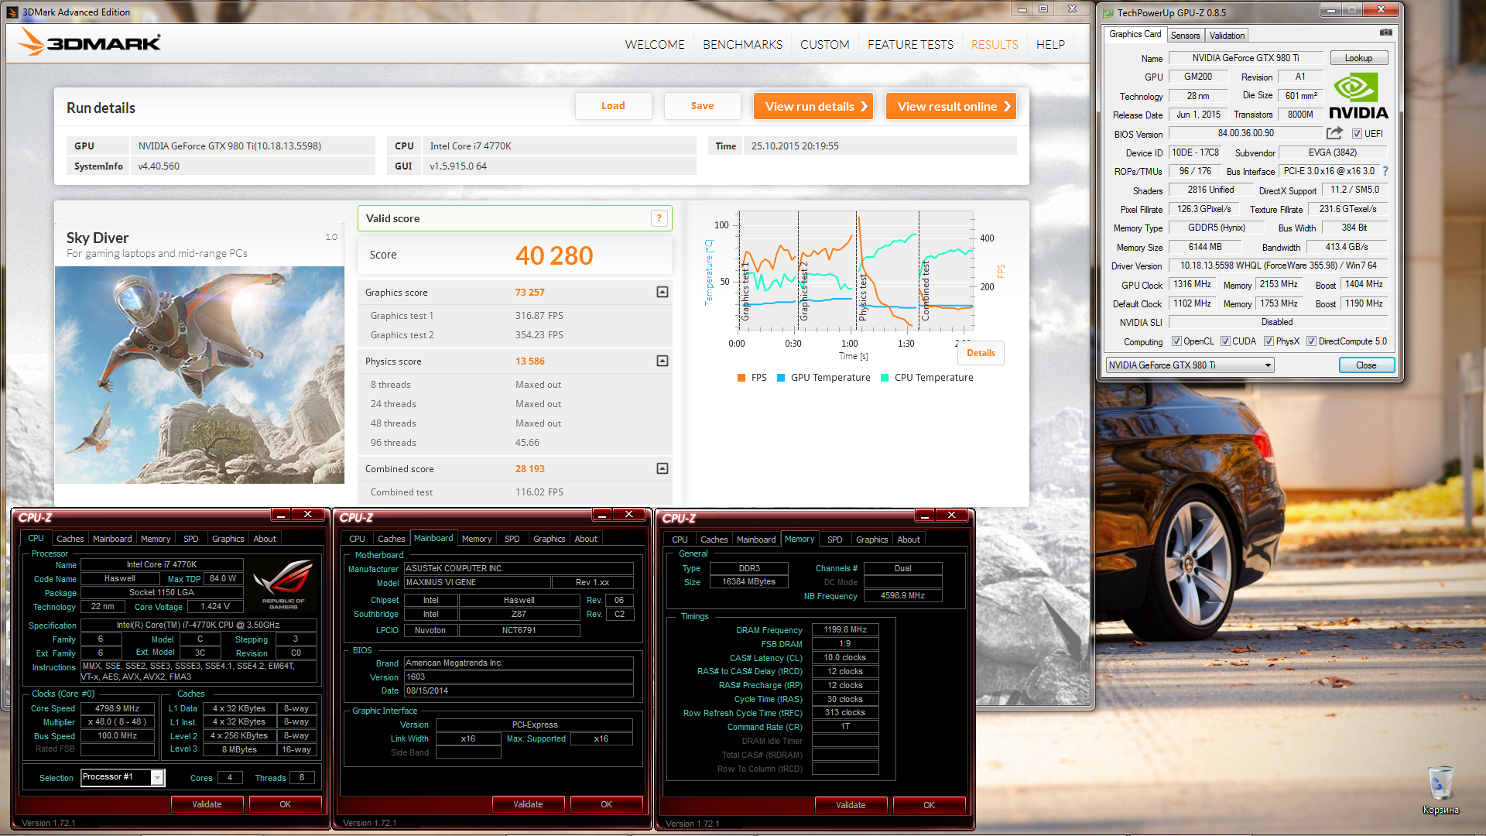Viewport: 1486px width, 836px height.
Task: Click the 3DMark title bar app icon
Action: [x=12, y=12]
